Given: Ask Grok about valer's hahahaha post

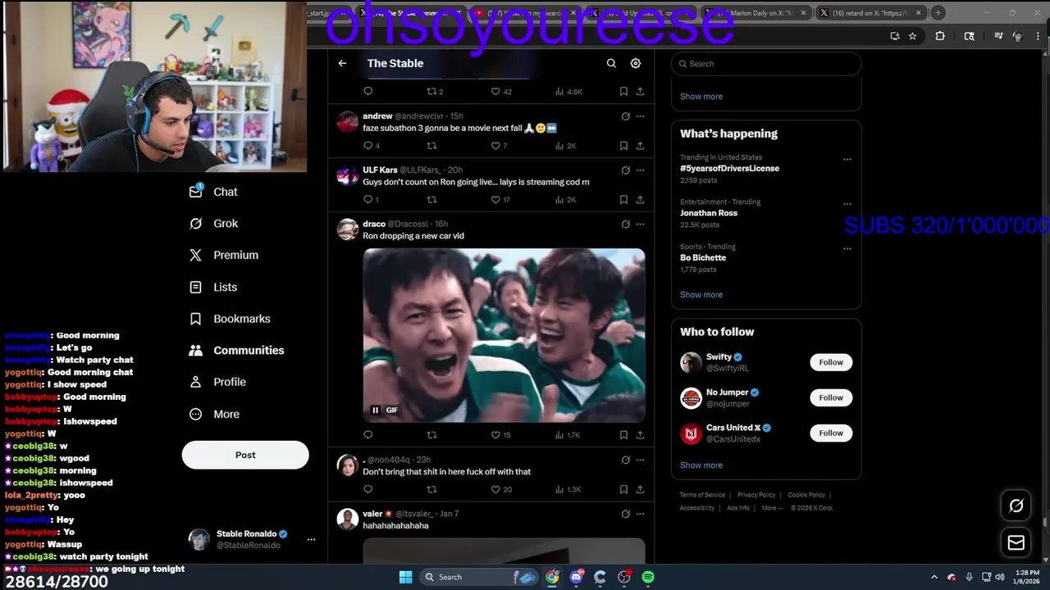Looking at the screenshot, I should 625,514.
